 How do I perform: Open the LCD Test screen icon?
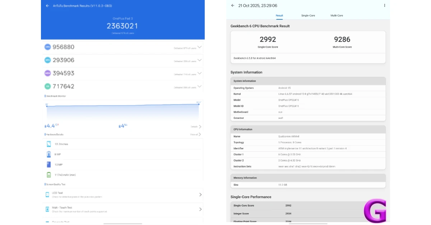coord(47,194)
